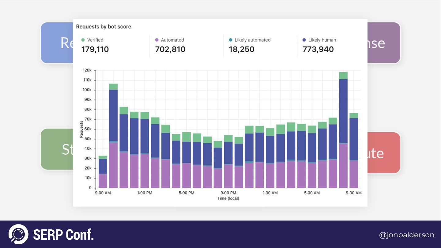This screenshot has height=248, width=441.
Task: Select the 702,810 Automated count
Action: tap(170, 49)
